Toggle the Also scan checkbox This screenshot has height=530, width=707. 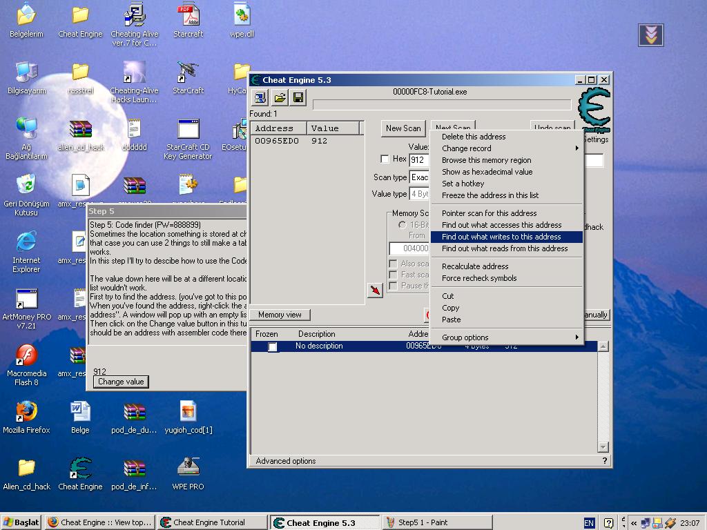393,264
